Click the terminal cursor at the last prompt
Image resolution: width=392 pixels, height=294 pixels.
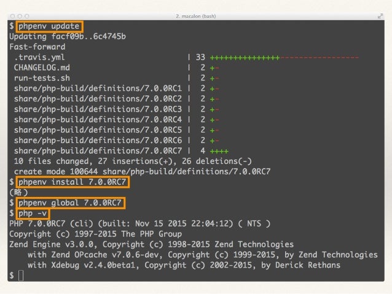click(21, 276)
